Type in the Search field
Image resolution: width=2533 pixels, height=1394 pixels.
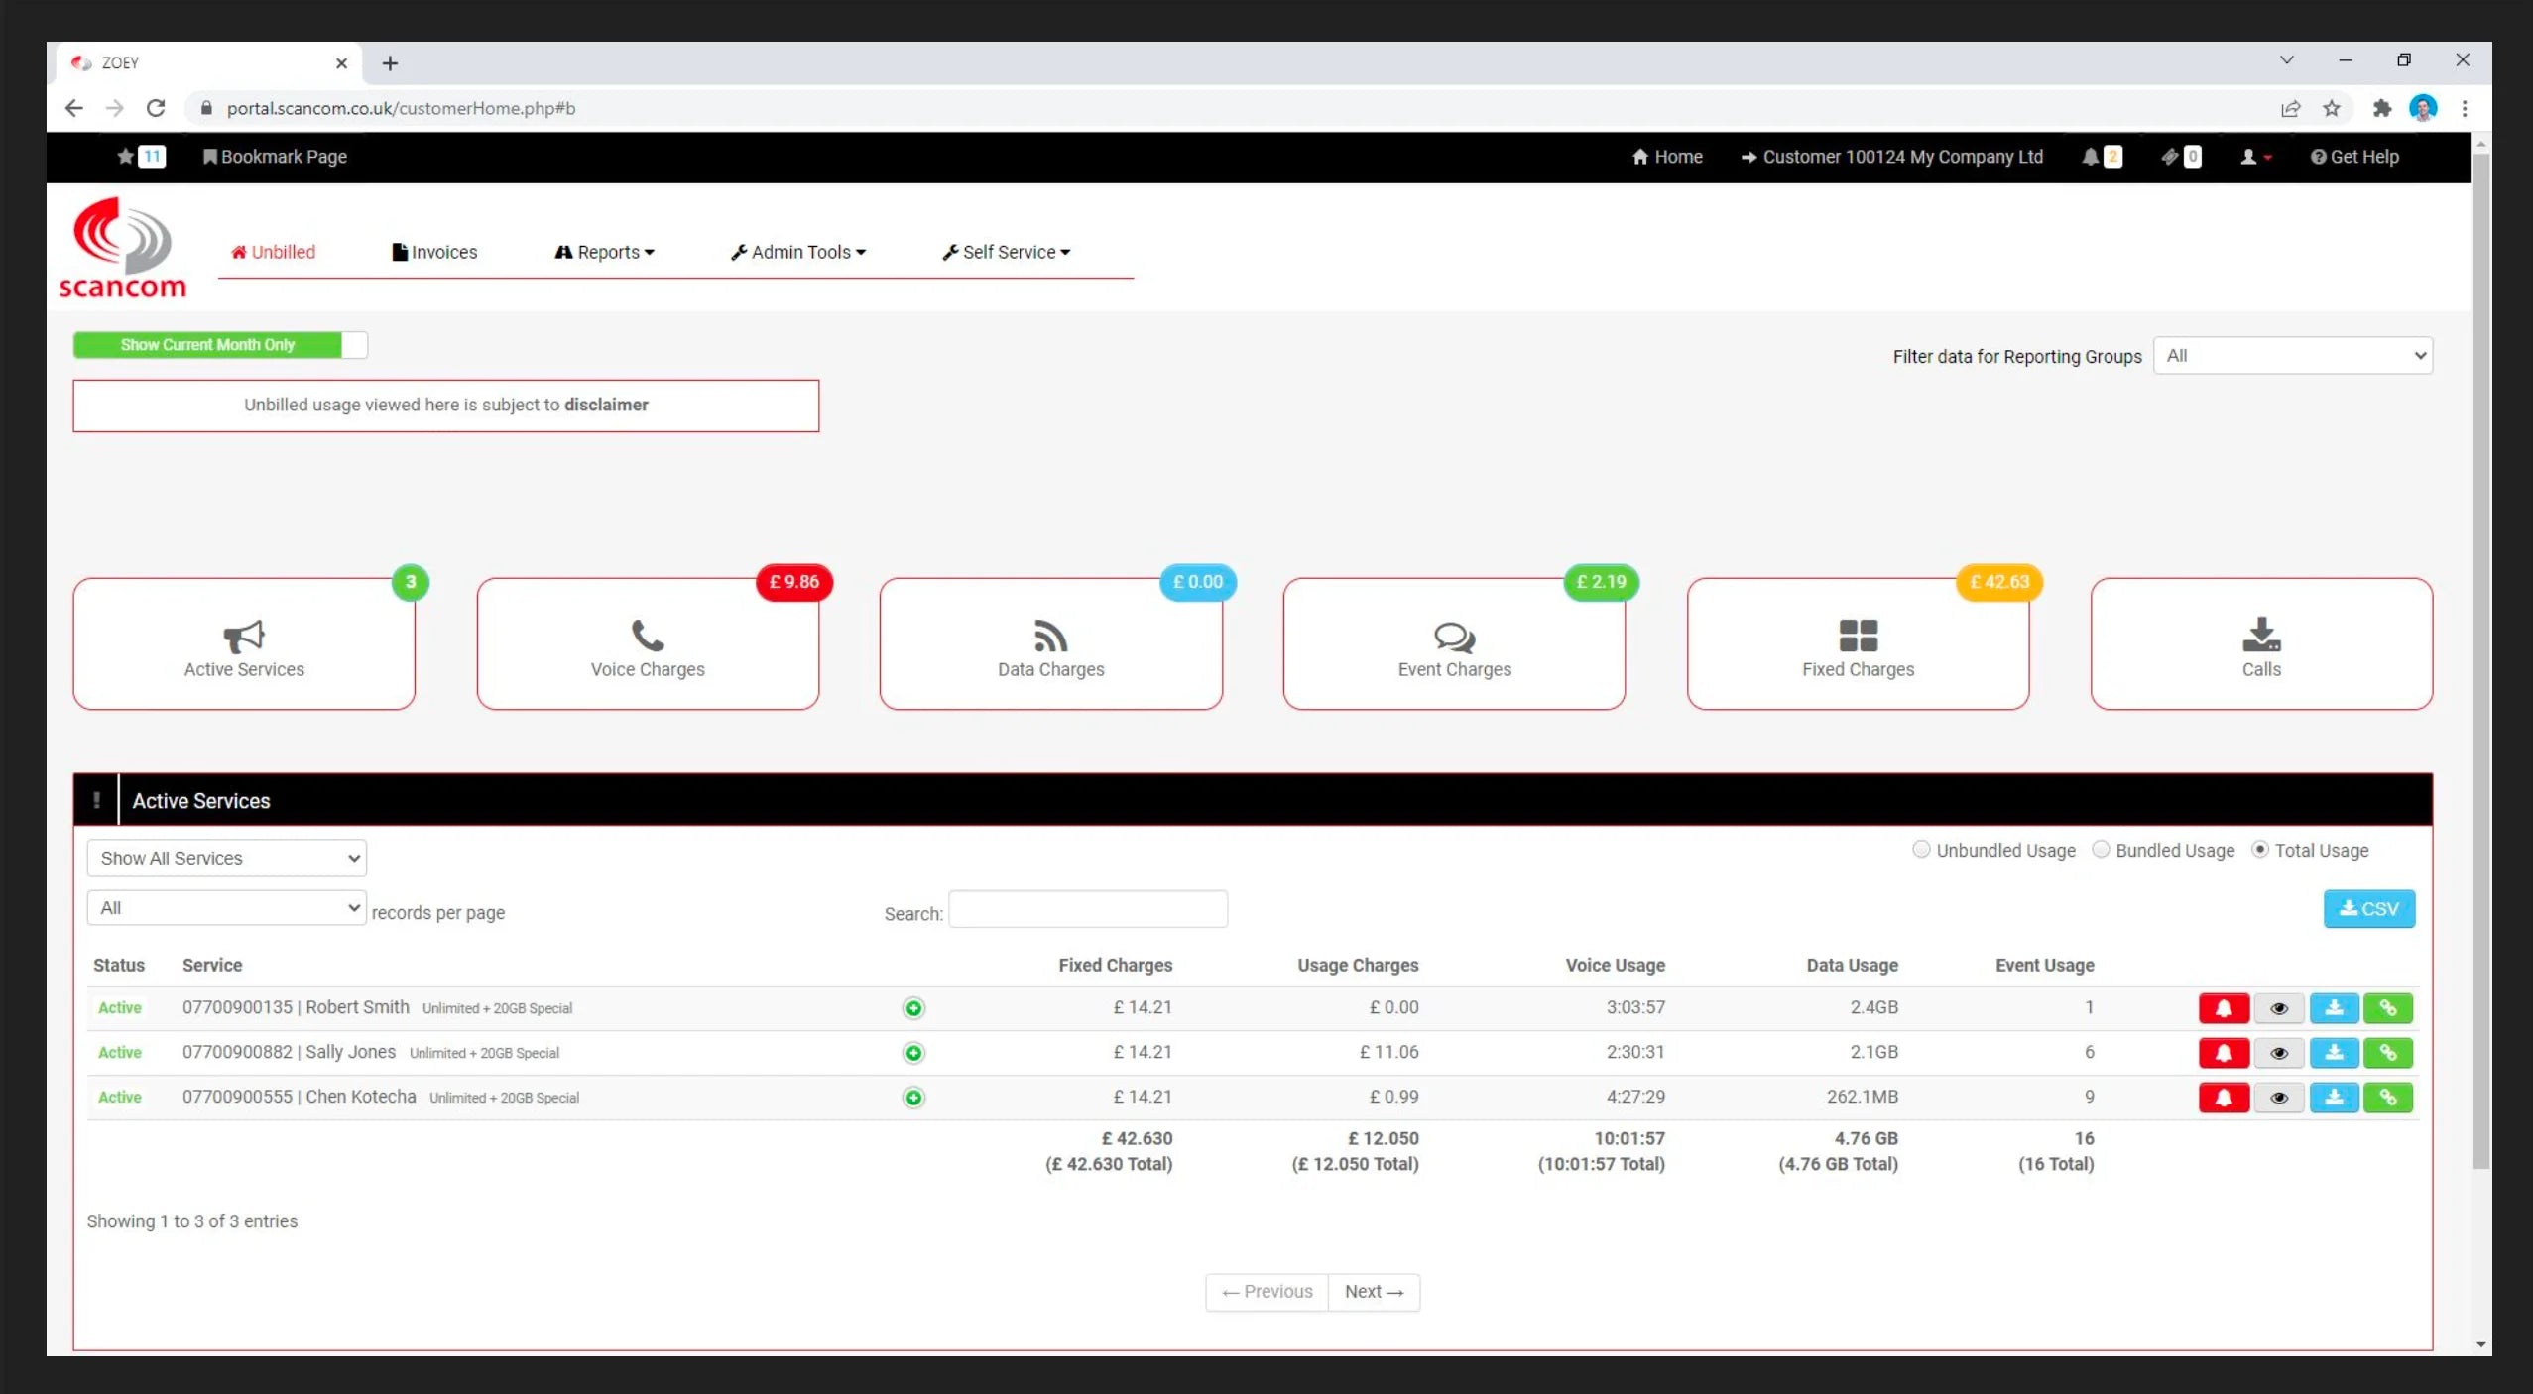click(x=1086, y=909)
